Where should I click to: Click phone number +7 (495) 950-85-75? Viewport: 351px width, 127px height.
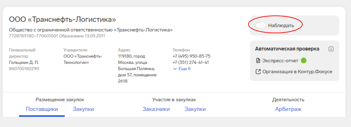(x=191, y=56)
